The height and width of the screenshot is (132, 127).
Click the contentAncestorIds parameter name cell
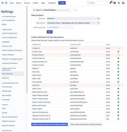[x=77, y=62]
